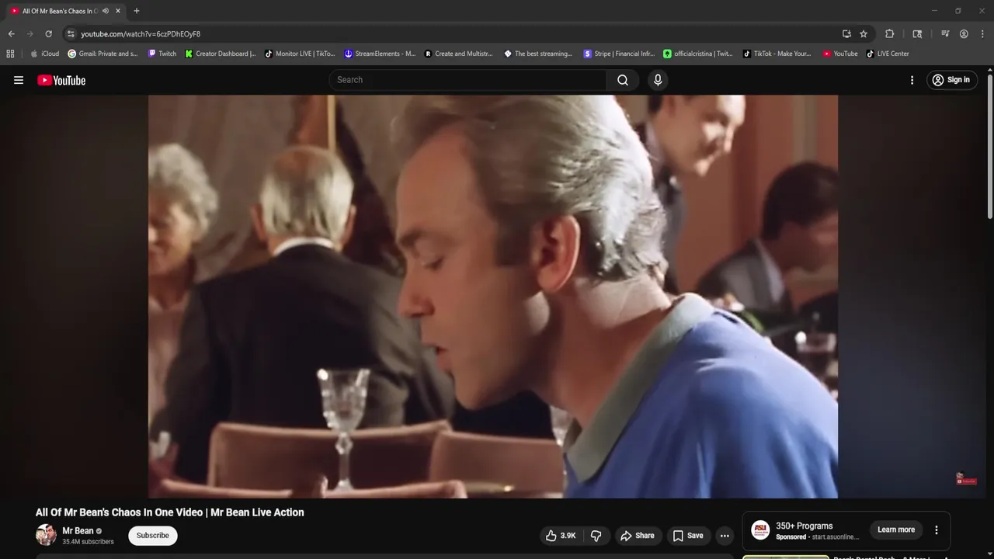994x559 pixels.
Task: Click the Sign in button
Action: click(951, 80)
